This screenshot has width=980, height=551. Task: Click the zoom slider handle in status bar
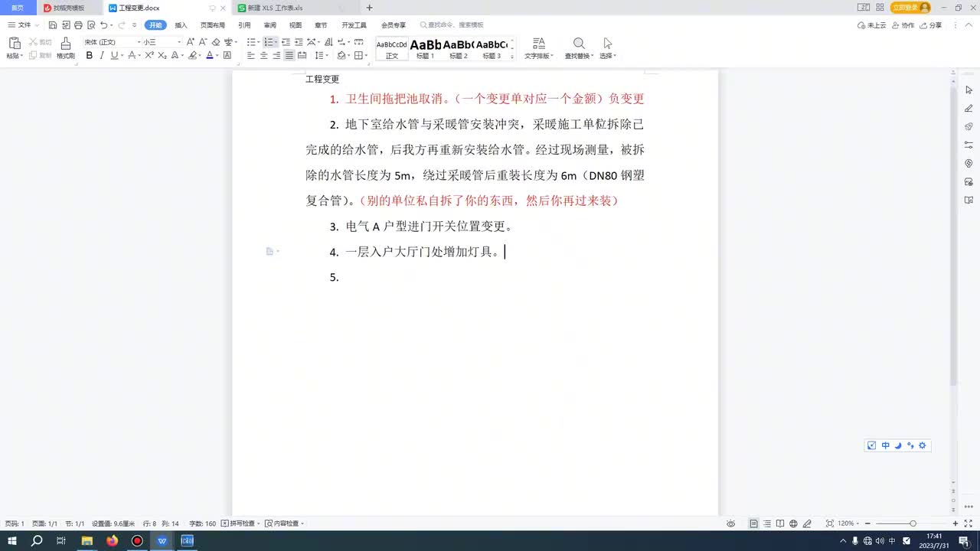click(913, 523)
